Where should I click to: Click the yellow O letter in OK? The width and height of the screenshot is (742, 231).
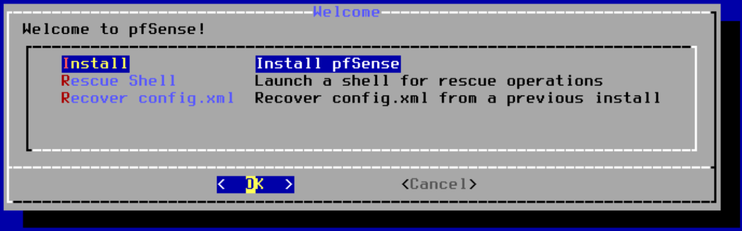coord(250,184)
